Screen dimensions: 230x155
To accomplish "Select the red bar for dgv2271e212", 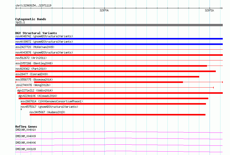I will 120,93.
